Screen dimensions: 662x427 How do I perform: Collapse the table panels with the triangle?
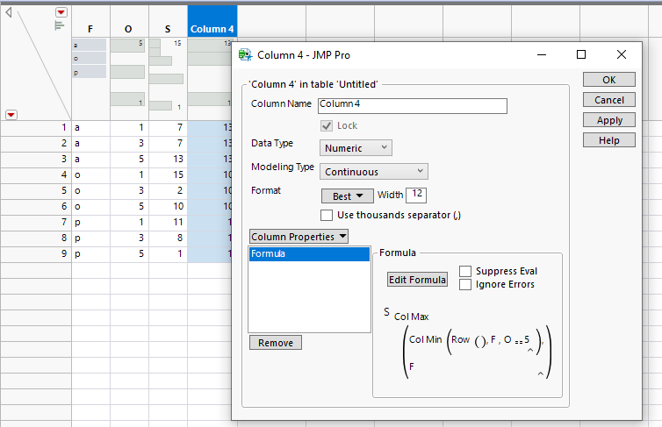click(x=8, y=12)
